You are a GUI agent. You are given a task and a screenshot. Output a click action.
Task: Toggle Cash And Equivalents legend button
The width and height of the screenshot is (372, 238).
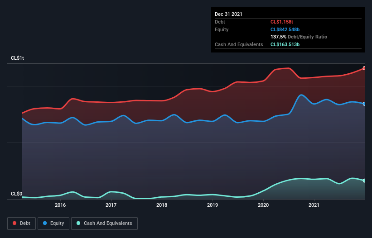[x=104, y=224]
